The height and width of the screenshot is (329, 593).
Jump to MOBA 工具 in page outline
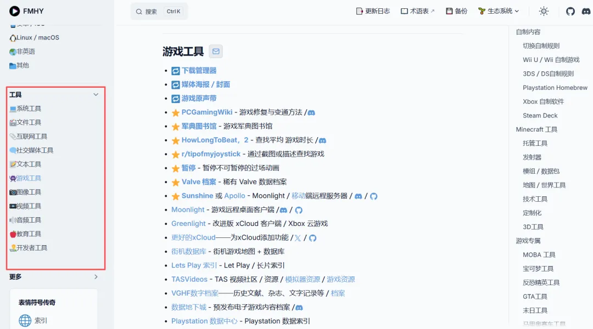[x=539, y=255]
